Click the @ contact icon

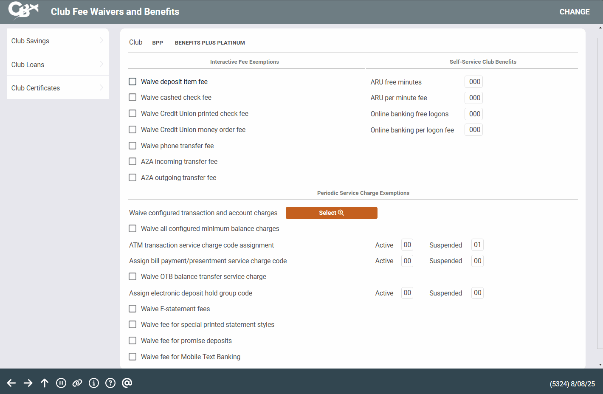tap(127, 383)
